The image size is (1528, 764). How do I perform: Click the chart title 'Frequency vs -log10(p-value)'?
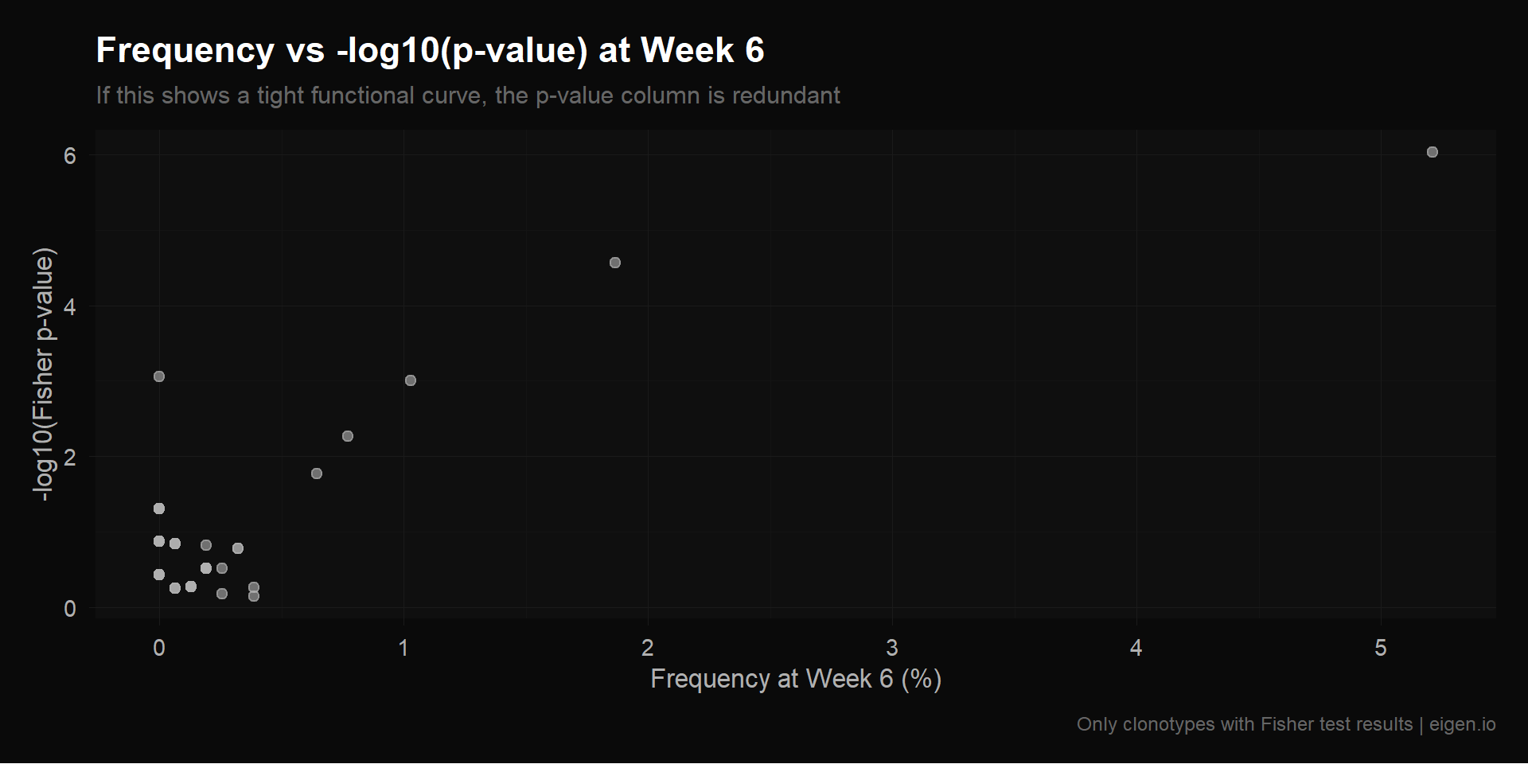430,50
